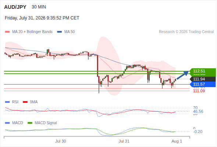Image resolution: width=217 pixels, height=147 pixels.
Task: Click the 9MA legend label
Action: tap(34, 102)
